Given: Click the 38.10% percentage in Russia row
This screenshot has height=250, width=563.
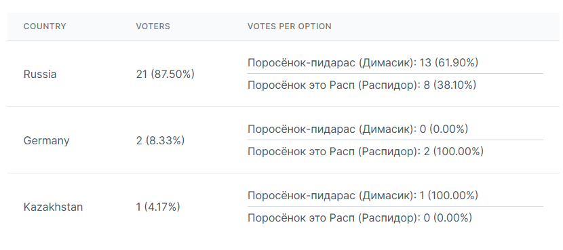Looking at the screenshot, I should pyautogui.click(x=454, y=85).
